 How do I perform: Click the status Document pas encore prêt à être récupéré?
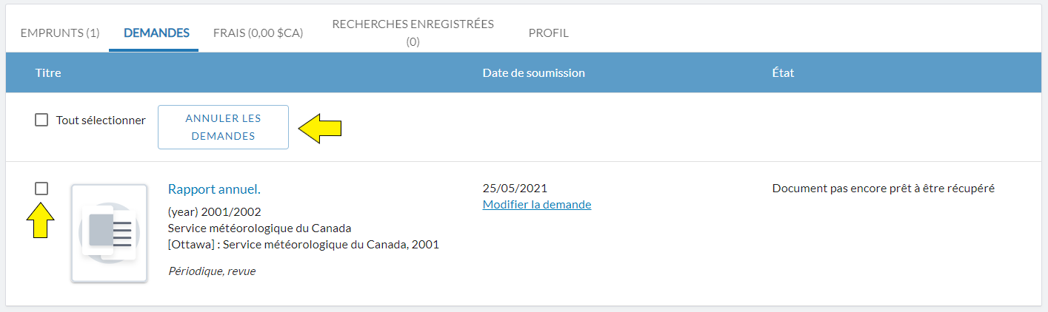(x=883, y=189)
